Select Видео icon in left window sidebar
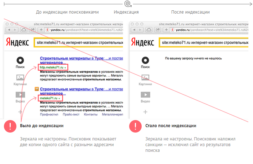The image size is (253, 164). pyautogui.click(x=20, y=95)
